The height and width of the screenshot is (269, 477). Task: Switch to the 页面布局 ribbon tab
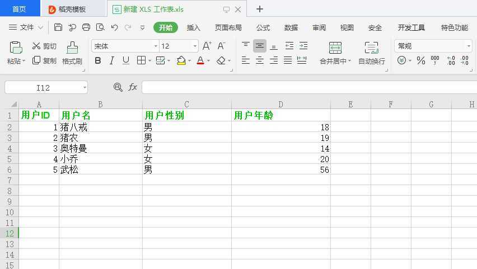[x=228, y=27]
